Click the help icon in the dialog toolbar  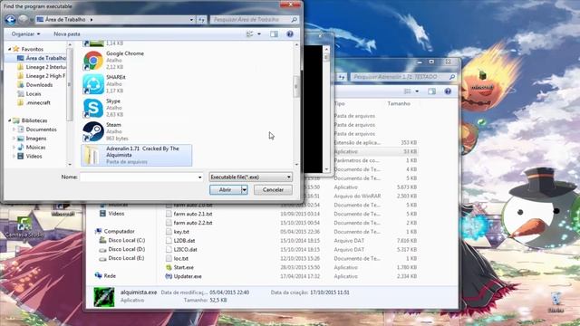[290, 34]
